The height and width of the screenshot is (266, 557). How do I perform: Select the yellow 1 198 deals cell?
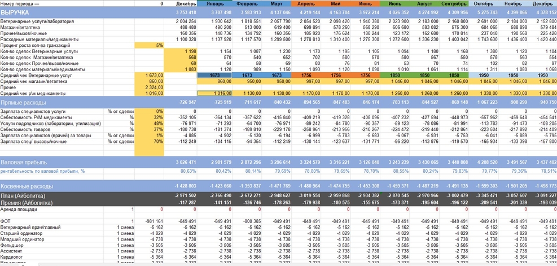(x=181, y=51)
